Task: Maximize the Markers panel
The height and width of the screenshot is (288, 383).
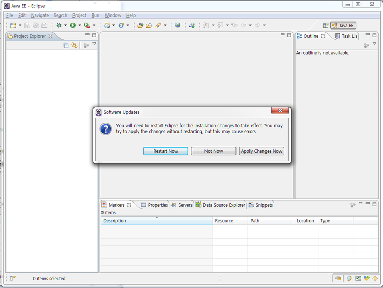Action: 374,204
